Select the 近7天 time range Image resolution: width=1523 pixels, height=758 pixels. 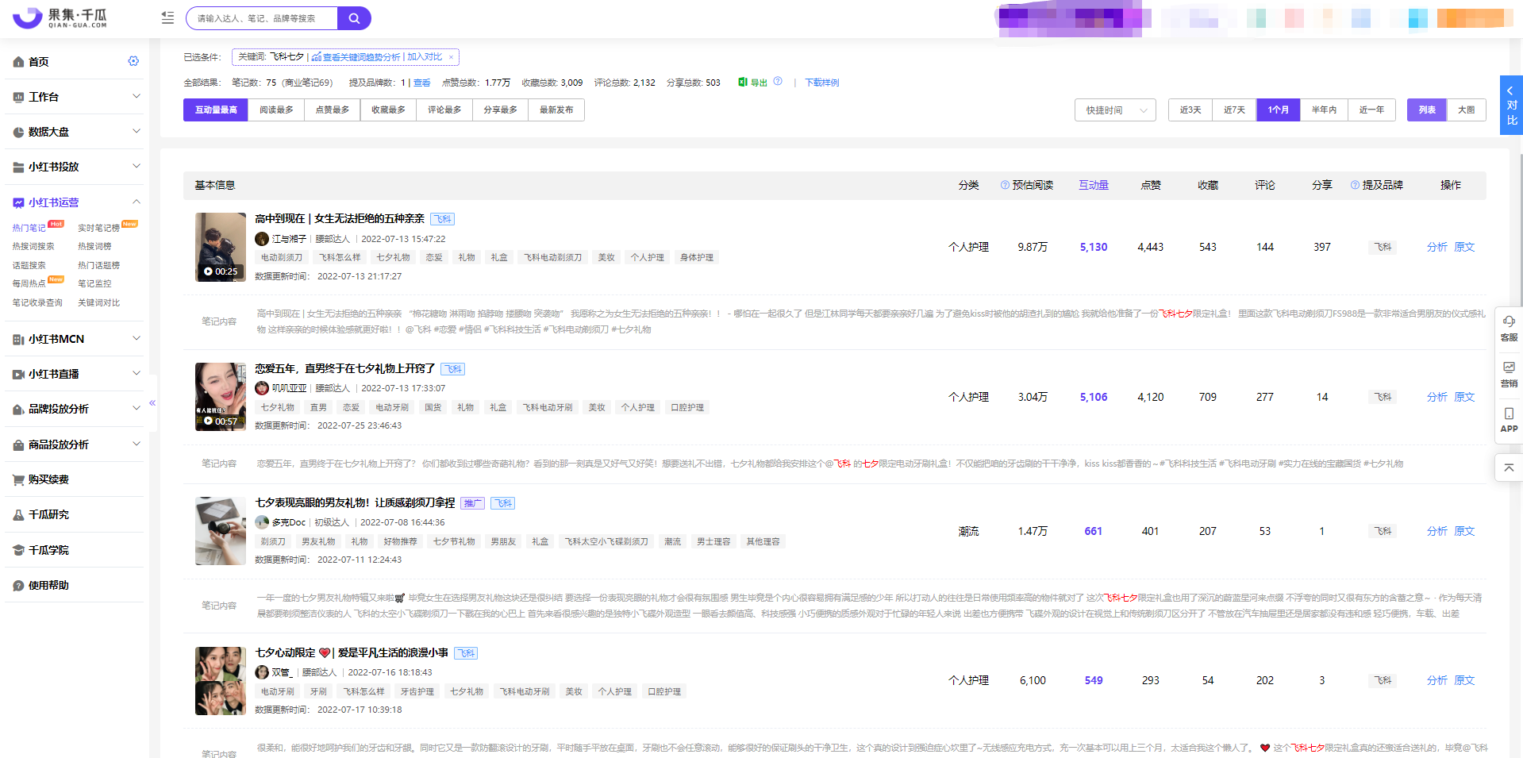(x=1234, y=110)
